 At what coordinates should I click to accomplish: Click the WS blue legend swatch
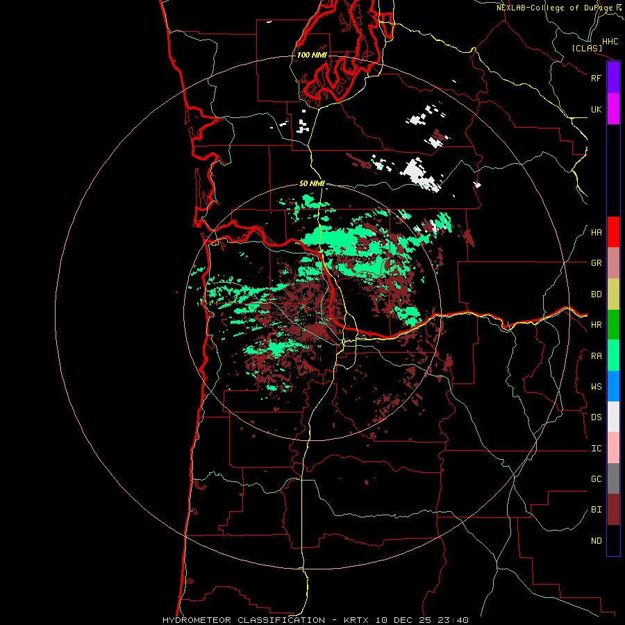(x=613, y=386)
